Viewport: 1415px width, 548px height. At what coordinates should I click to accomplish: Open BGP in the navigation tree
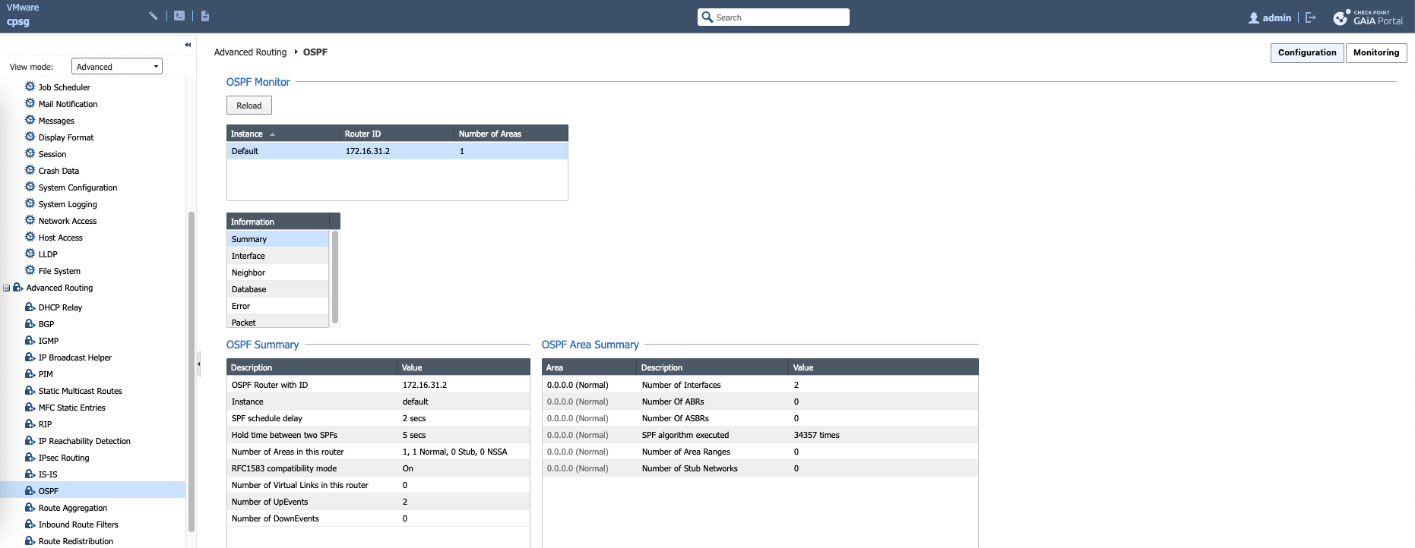[x=46, y=324]
